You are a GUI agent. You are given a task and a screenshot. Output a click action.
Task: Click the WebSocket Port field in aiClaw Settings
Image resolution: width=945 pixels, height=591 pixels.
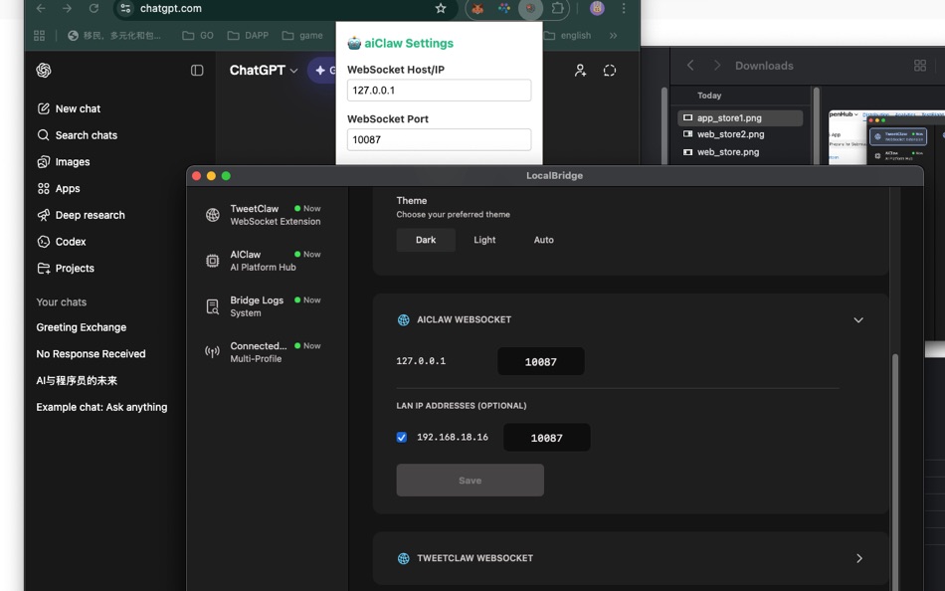tap(439, 139)
